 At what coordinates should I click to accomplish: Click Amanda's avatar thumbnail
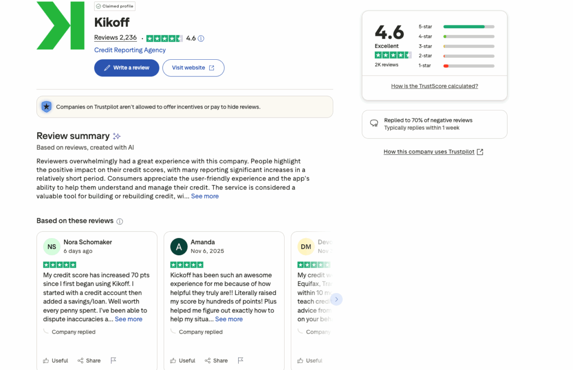click(179, 247)
